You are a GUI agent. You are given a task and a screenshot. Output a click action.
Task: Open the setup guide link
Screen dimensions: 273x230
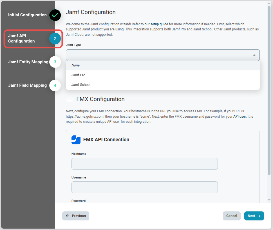156,24
